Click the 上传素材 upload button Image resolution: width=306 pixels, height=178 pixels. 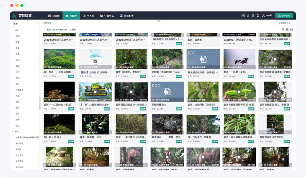(x=284, y=16)
